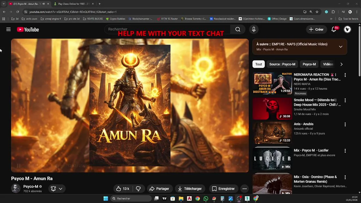The height and width of the screenshot is (203, 361).
Task: Expand the À suivre playlist panel chevron
Action: coord(341,47)
